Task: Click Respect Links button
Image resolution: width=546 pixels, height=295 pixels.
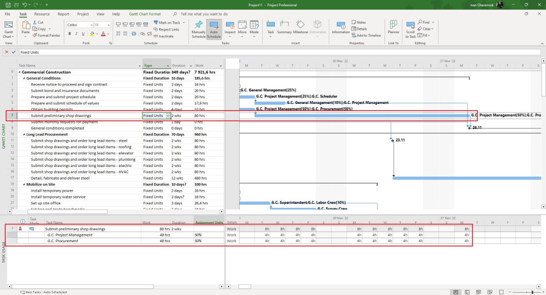Action: (x=167, y=29)
